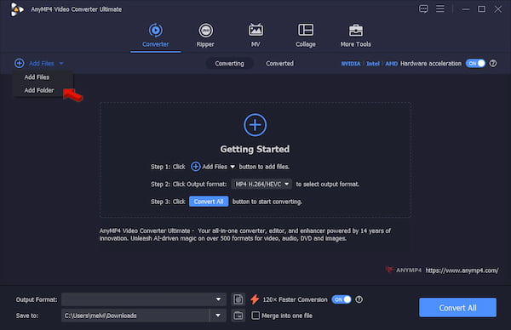Open the output folder icon

238,316
